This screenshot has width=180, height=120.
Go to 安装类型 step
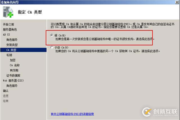(x=12, y=45)
